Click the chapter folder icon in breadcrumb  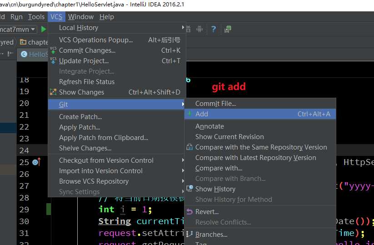point(23,42)
